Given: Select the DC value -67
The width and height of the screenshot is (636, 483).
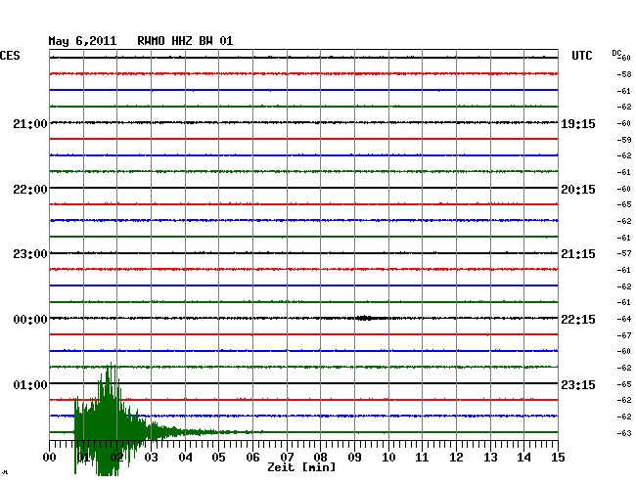Looking at the screenshot, I should click(624, 335).
